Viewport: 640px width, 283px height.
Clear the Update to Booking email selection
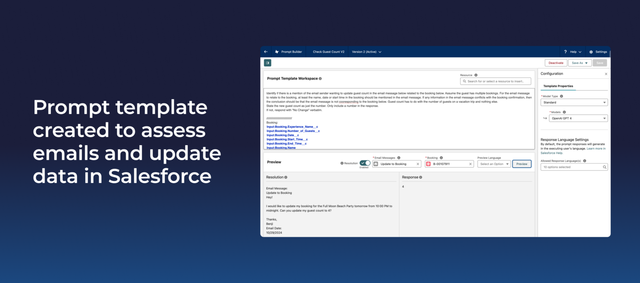pos(418,164)
